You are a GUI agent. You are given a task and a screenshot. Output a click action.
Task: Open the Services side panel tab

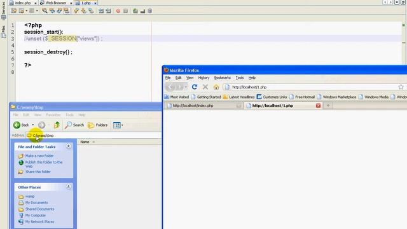pyautogui.click(x=3, y=10)
